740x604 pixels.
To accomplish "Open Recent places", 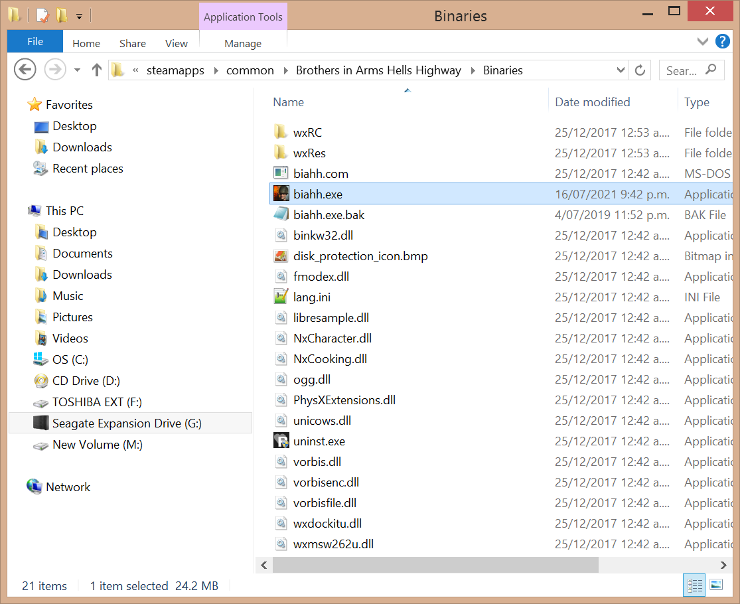I will click(88, 169).
